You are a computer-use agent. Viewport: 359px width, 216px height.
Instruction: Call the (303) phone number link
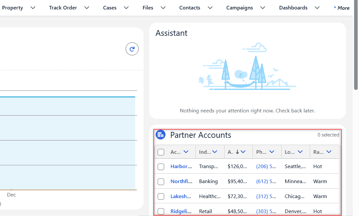pos(266,211)
